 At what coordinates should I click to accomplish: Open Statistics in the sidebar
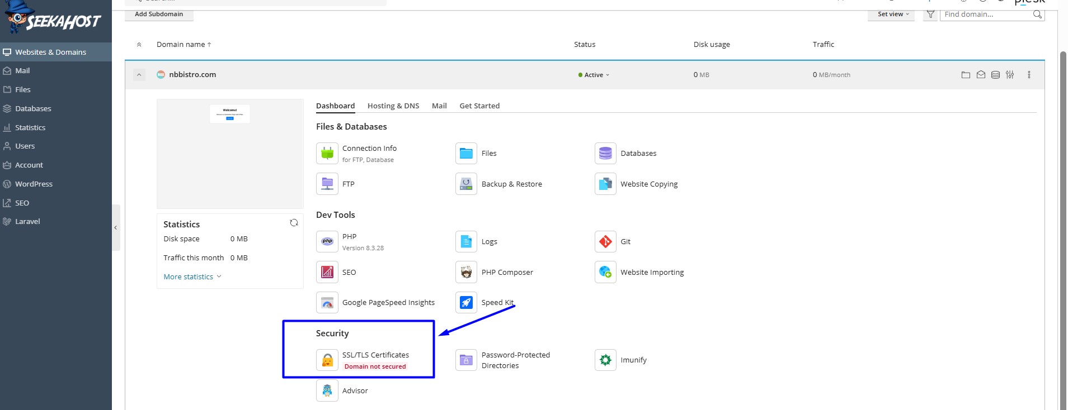(56, 127)
